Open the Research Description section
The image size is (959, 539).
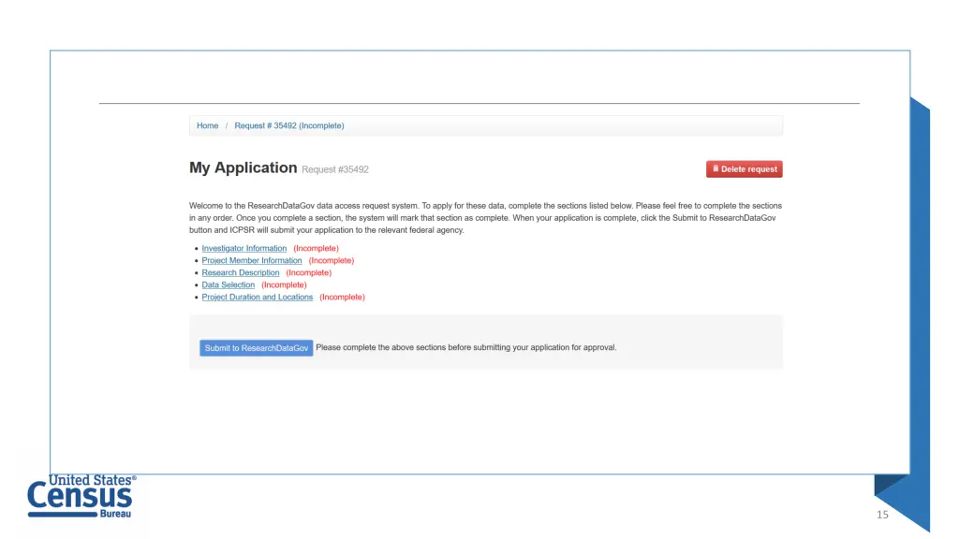coord(241,273)
